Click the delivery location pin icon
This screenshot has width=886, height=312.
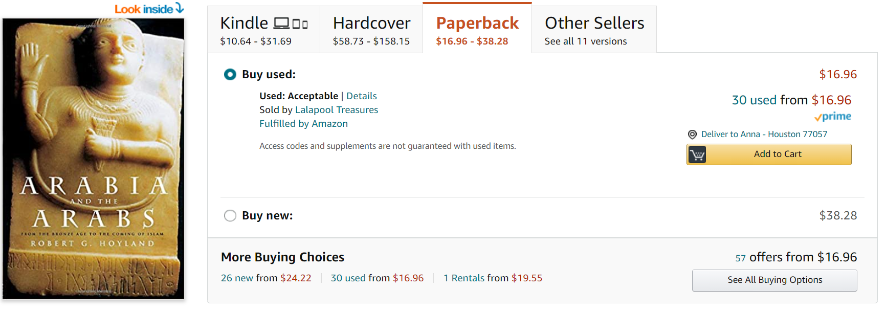692,135
